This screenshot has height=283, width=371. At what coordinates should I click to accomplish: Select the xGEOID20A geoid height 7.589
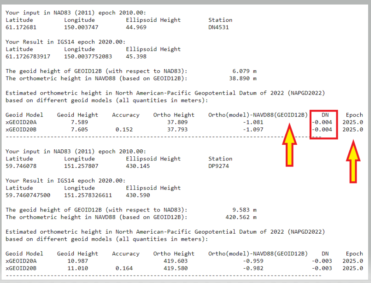click(78, 122)
